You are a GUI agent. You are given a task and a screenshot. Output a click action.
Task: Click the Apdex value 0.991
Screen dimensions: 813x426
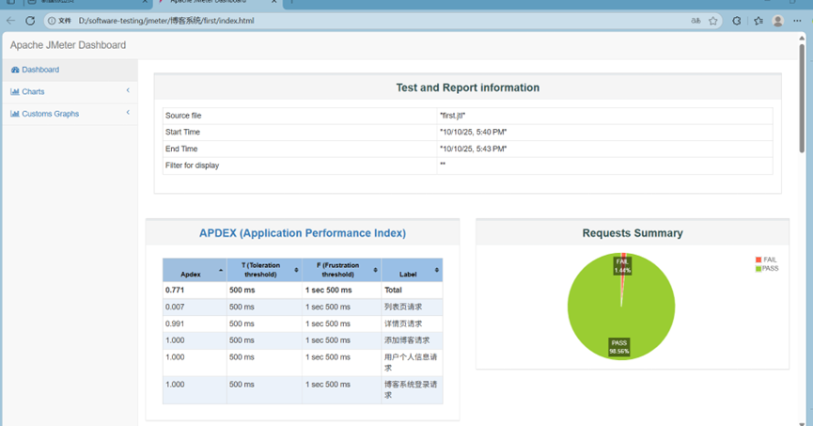click(175, 323)
